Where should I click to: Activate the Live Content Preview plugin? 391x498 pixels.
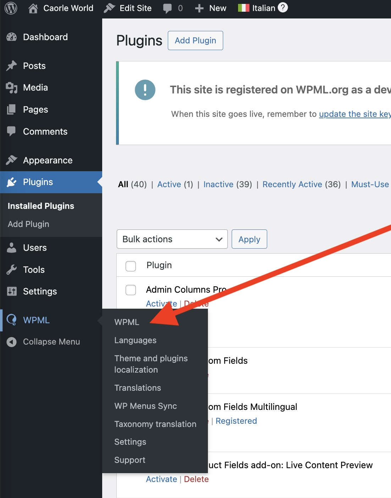(161, 479)
